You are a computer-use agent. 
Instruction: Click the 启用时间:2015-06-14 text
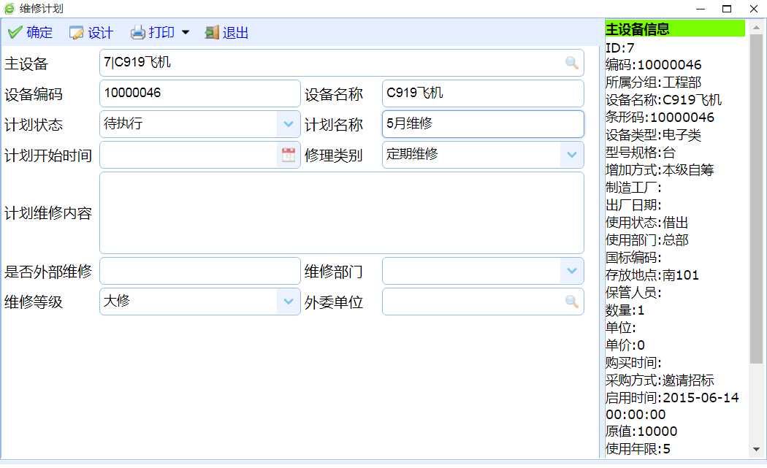(672, 398)
